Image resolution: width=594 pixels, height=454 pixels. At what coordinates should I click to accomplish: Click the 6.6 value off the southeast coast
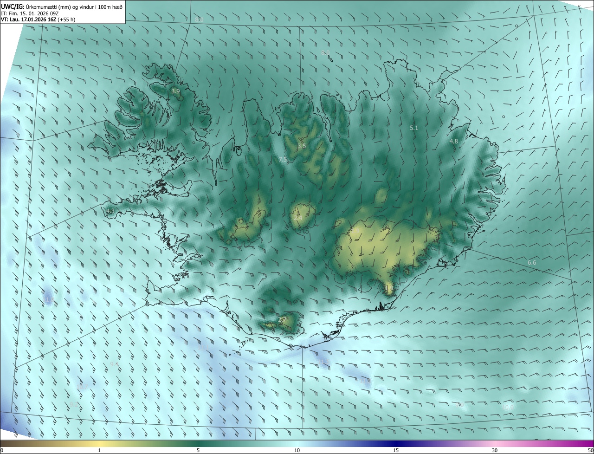tap(532, 263)
